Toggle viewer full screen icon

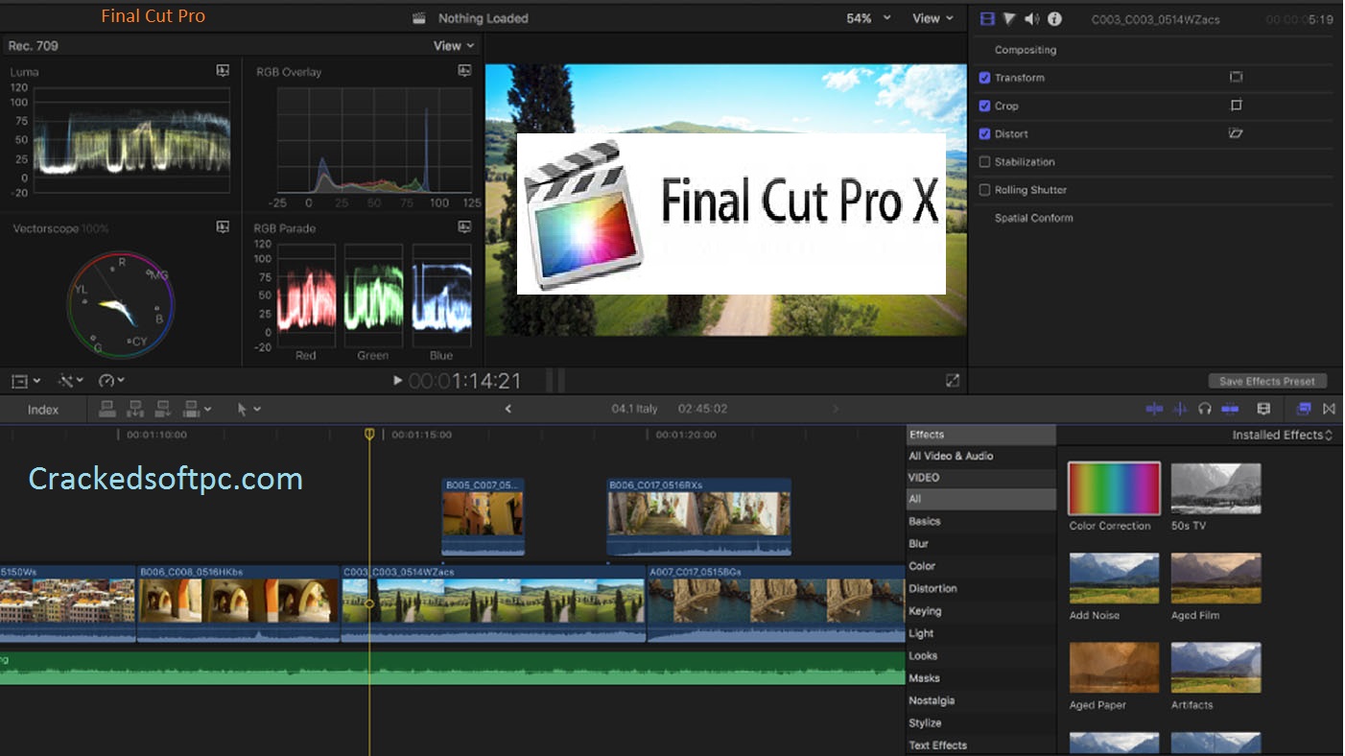[x=953, y=381]
